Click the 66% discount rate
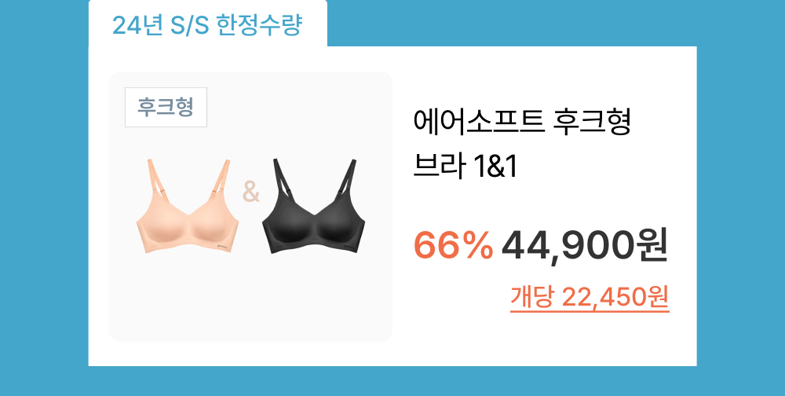Screen dimensions: 785x396 click(453, 247)
